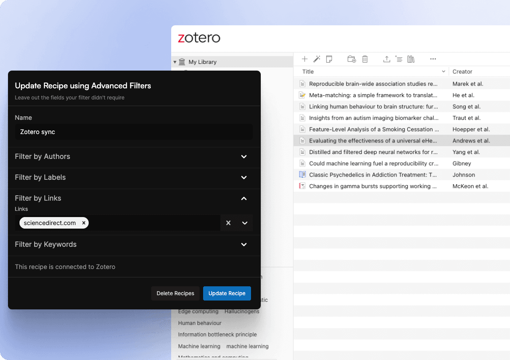Open the citation style icon in the toolbar
Screen dimensions: 510x360
pyautogui.click(x=399, y=59)
